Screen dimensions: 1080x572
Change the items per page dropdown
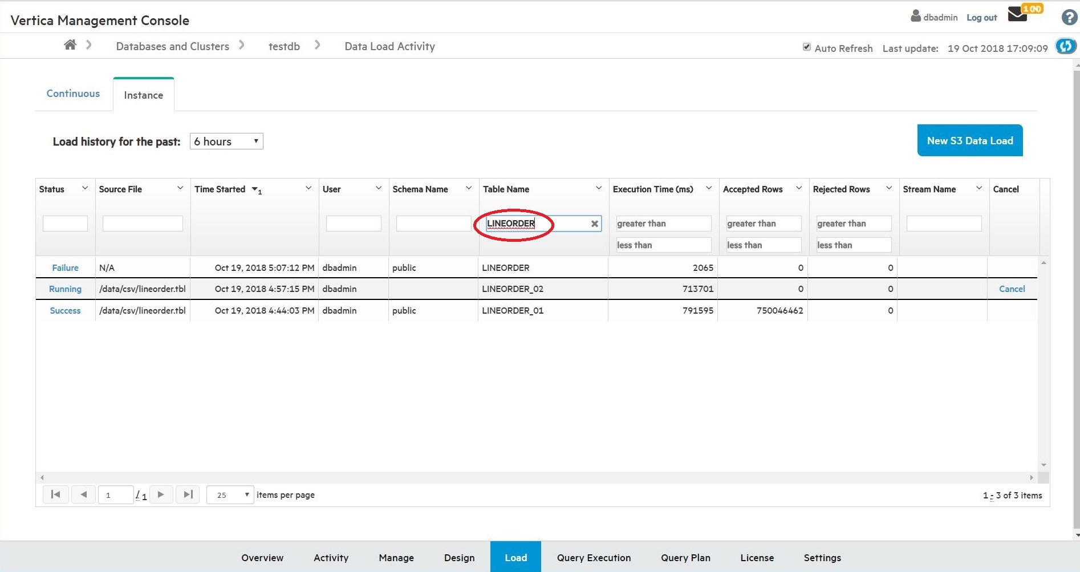point(230,495)
